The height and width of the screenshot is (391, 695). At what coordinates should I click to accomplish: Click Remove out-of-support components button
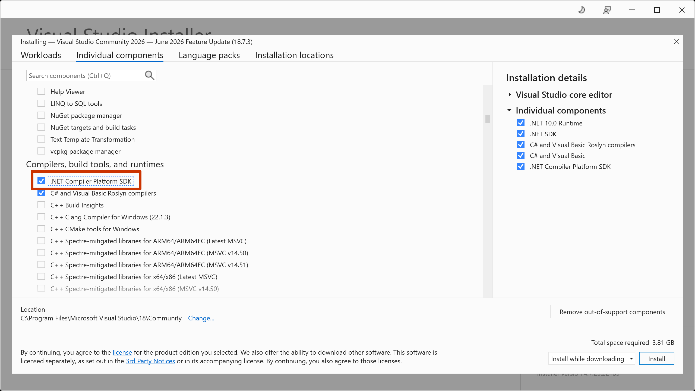pos(612,312)
